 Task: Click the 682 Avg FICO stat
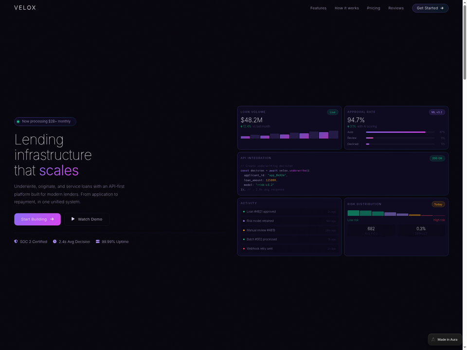371,230
